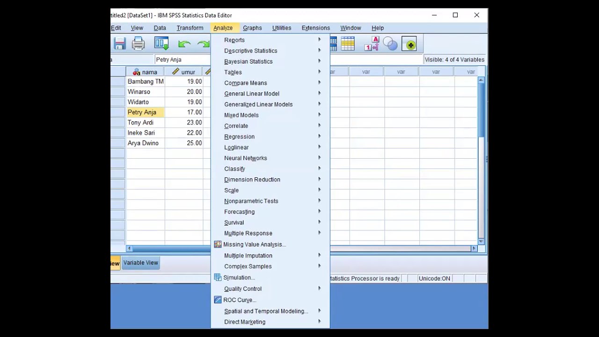Screen dimensions: 599x337
Task: Switch to the Variable View tab
Action: [141, 263]
